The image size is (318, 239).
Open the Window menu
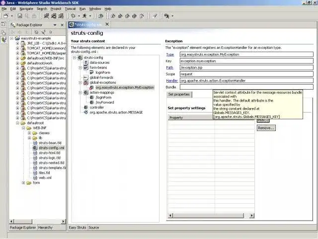[x=95, y=9]
